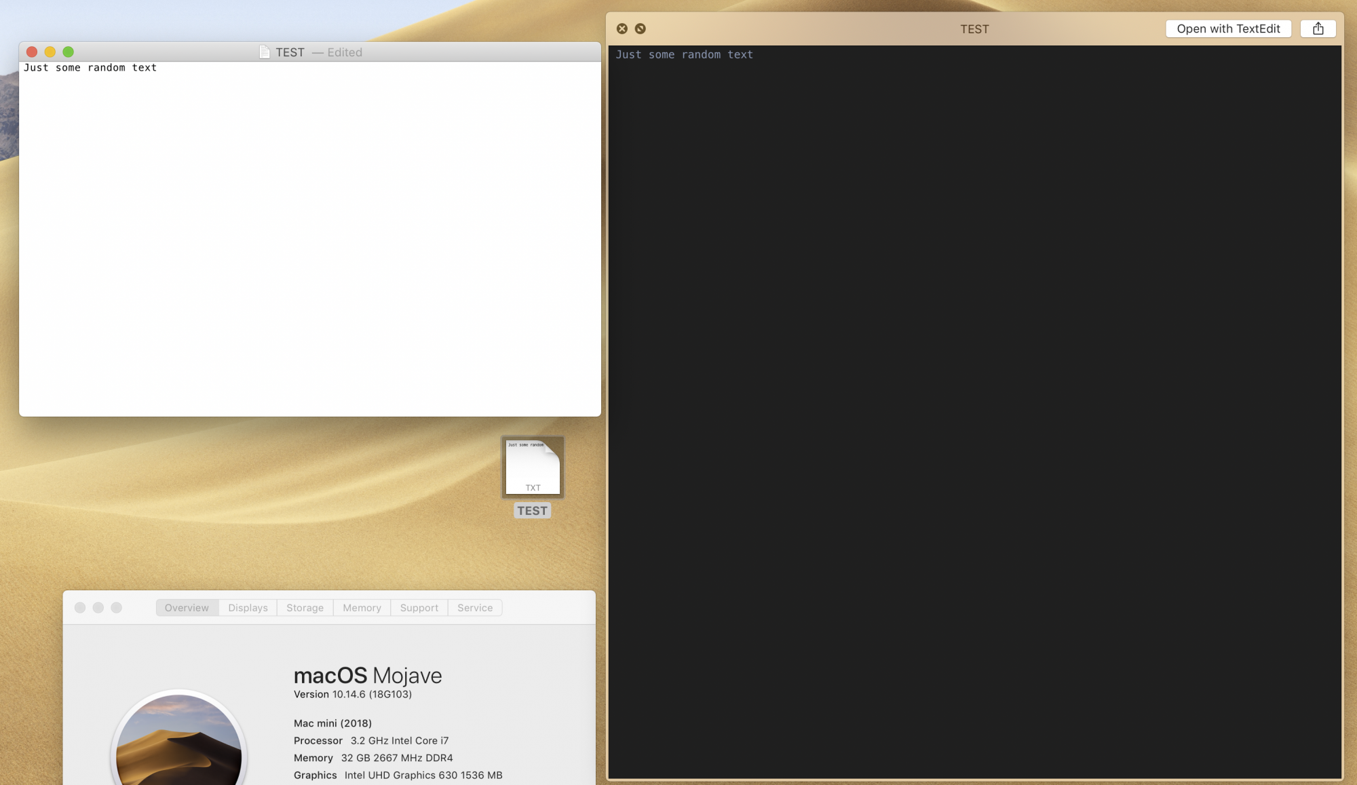Click the version 10.14.6 text

coord(353,694)
